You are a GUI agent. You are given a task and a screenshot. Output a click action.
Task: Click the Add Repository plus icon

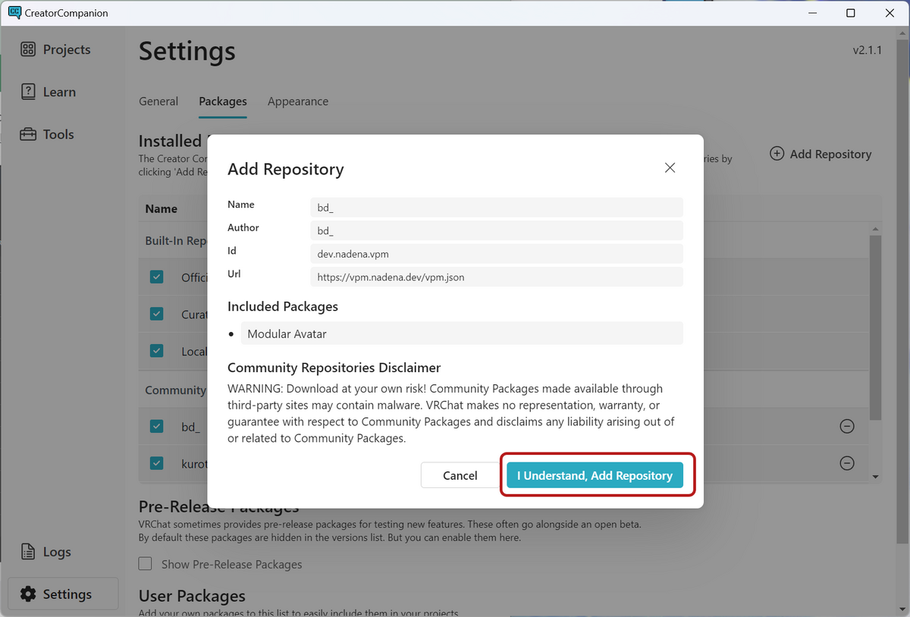click(x=777, y=154)
